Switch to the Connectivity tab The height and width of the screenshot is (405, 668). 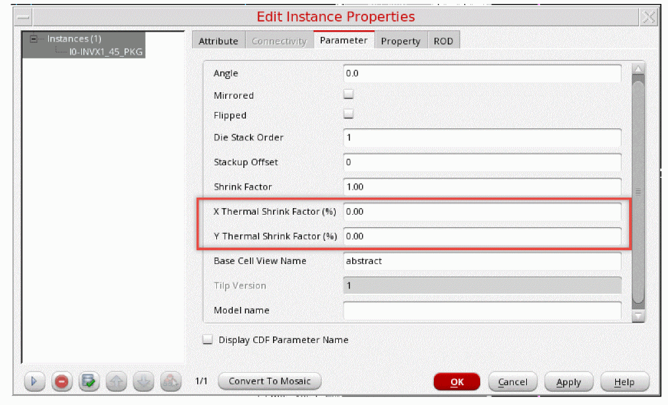pos(280,41)
